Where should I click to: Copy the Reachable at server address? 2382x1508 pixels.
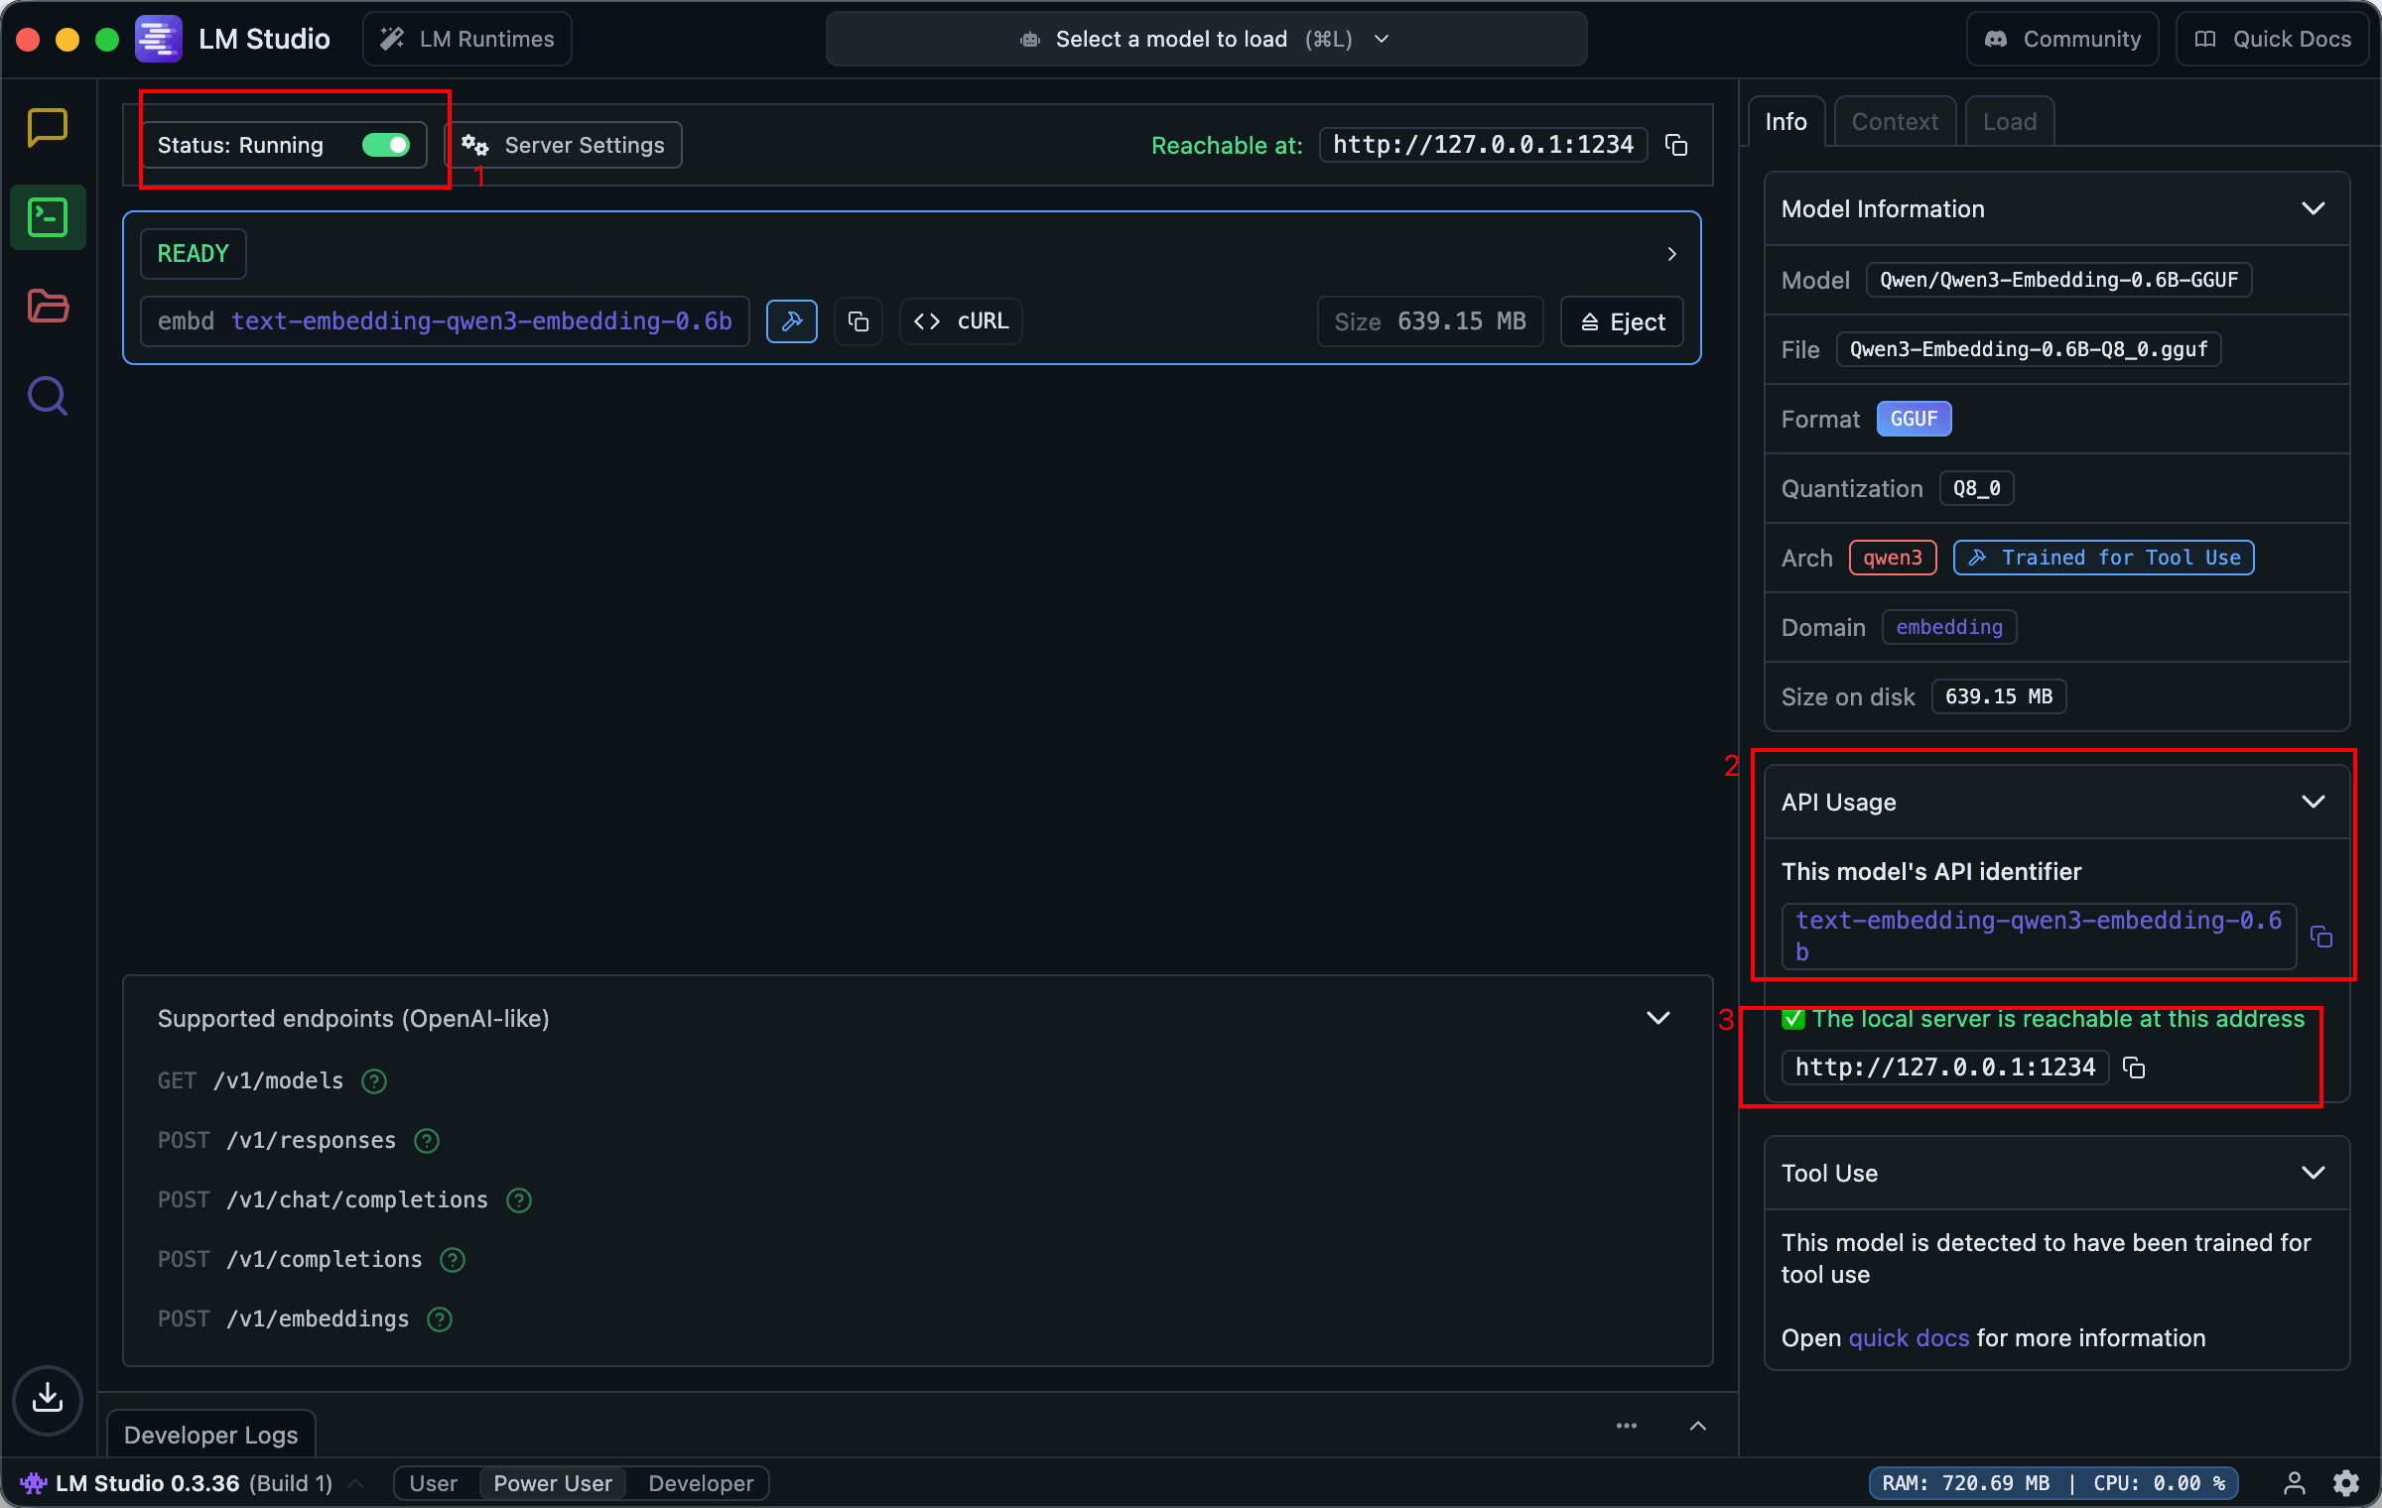(x=1676, y=146)
